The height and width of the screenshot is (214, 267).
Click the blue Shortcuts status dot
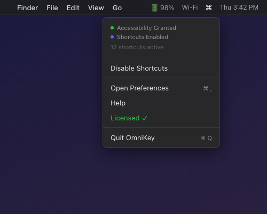point(112,37)
